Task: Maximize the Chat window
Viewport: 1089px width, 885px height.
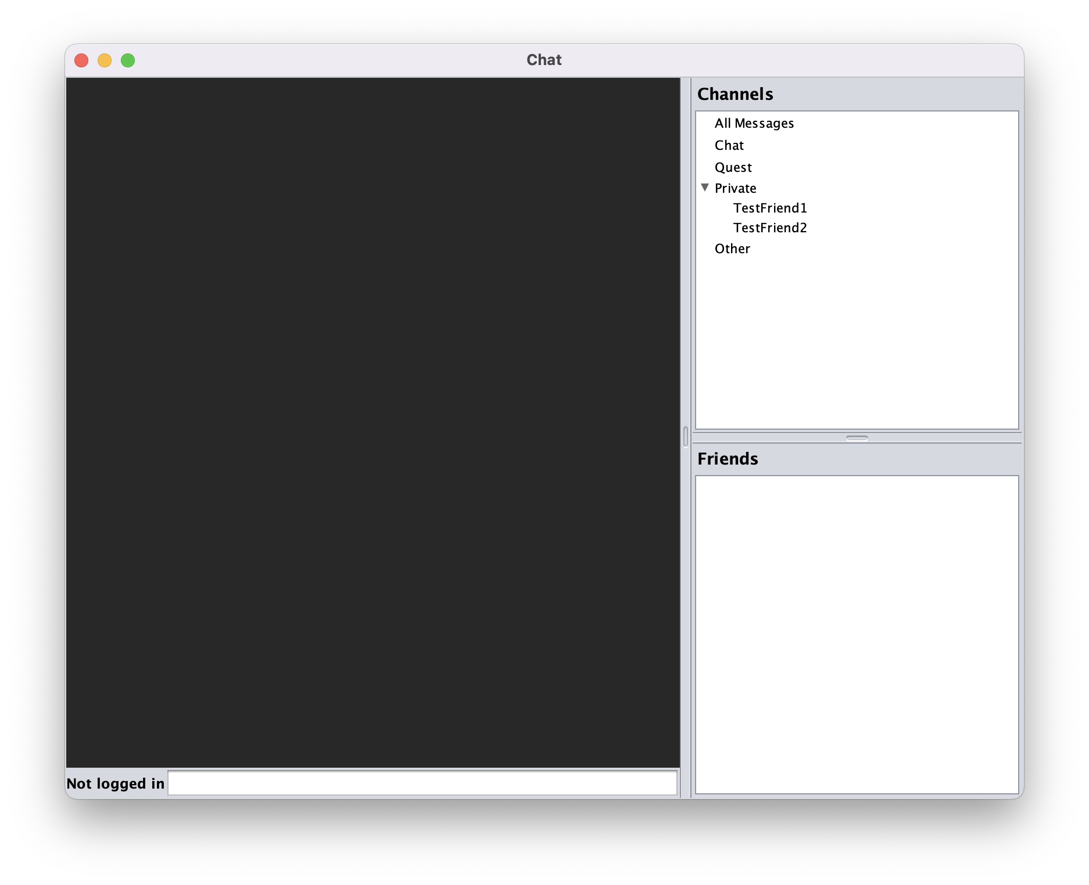Action: pos(128,60)
